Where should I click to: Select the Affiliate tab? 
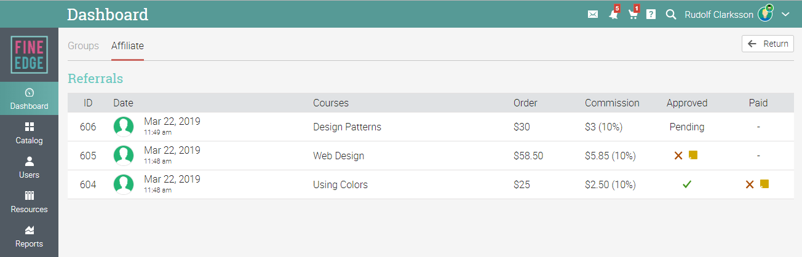pyautogui.click(x=127, y=45)
